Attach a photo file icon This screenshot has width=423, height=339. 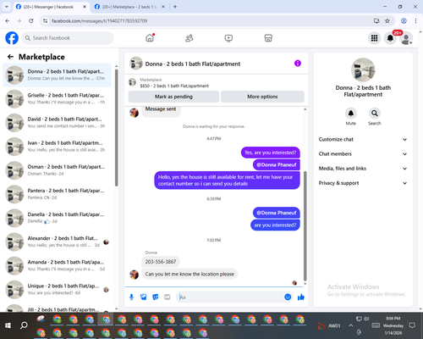(x=144, y=297)
